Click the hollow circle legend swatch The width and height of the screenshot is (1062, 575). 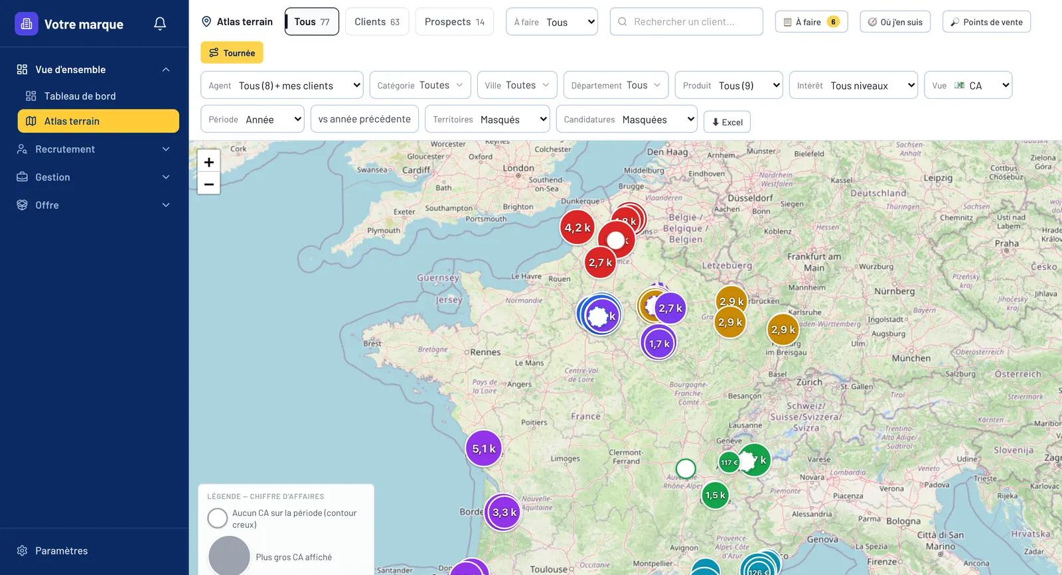(x=218, y=518)
